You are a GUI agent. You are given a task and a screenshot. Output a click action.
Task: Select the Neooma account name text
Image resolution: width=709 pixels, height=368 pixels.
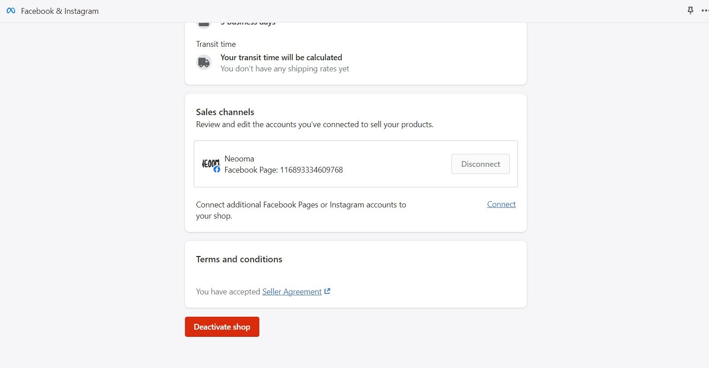click(x=239, y=159)
